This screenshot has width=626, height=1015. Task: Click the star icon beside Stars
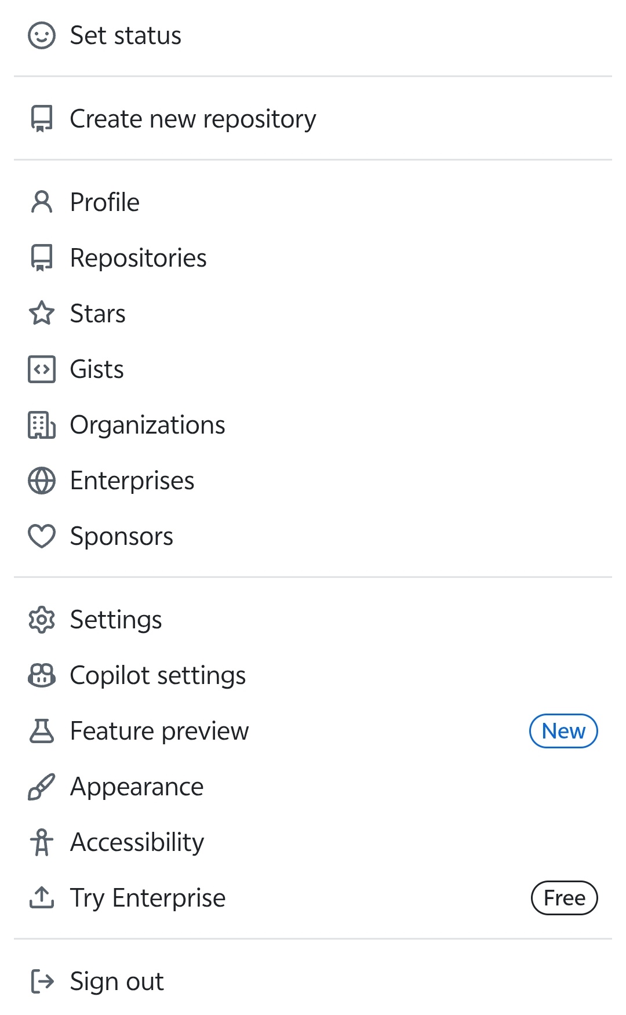click(x=42, y=314)
